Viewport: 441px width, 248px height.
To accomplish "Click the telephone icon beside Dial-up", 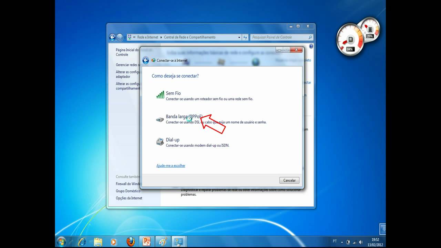I will click(x=160, y=142).
